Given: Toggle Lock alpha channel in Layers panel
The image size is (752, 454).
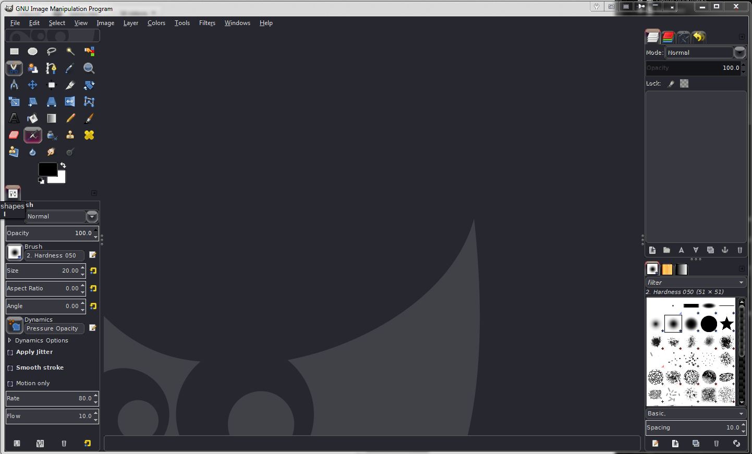Looking at the screenshot, I should [x=684, y=83].
